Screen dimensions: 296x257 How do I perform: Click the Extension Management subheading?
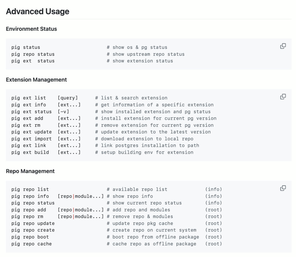pos(36,80)
